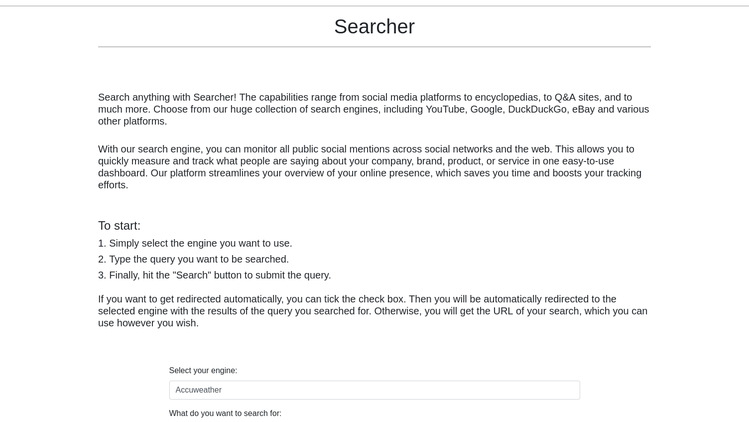Click the word "dashboard" in second paragraph
The height and width of the screenshot is (422, 749).
pyautogui.click(x=121, y=173)
